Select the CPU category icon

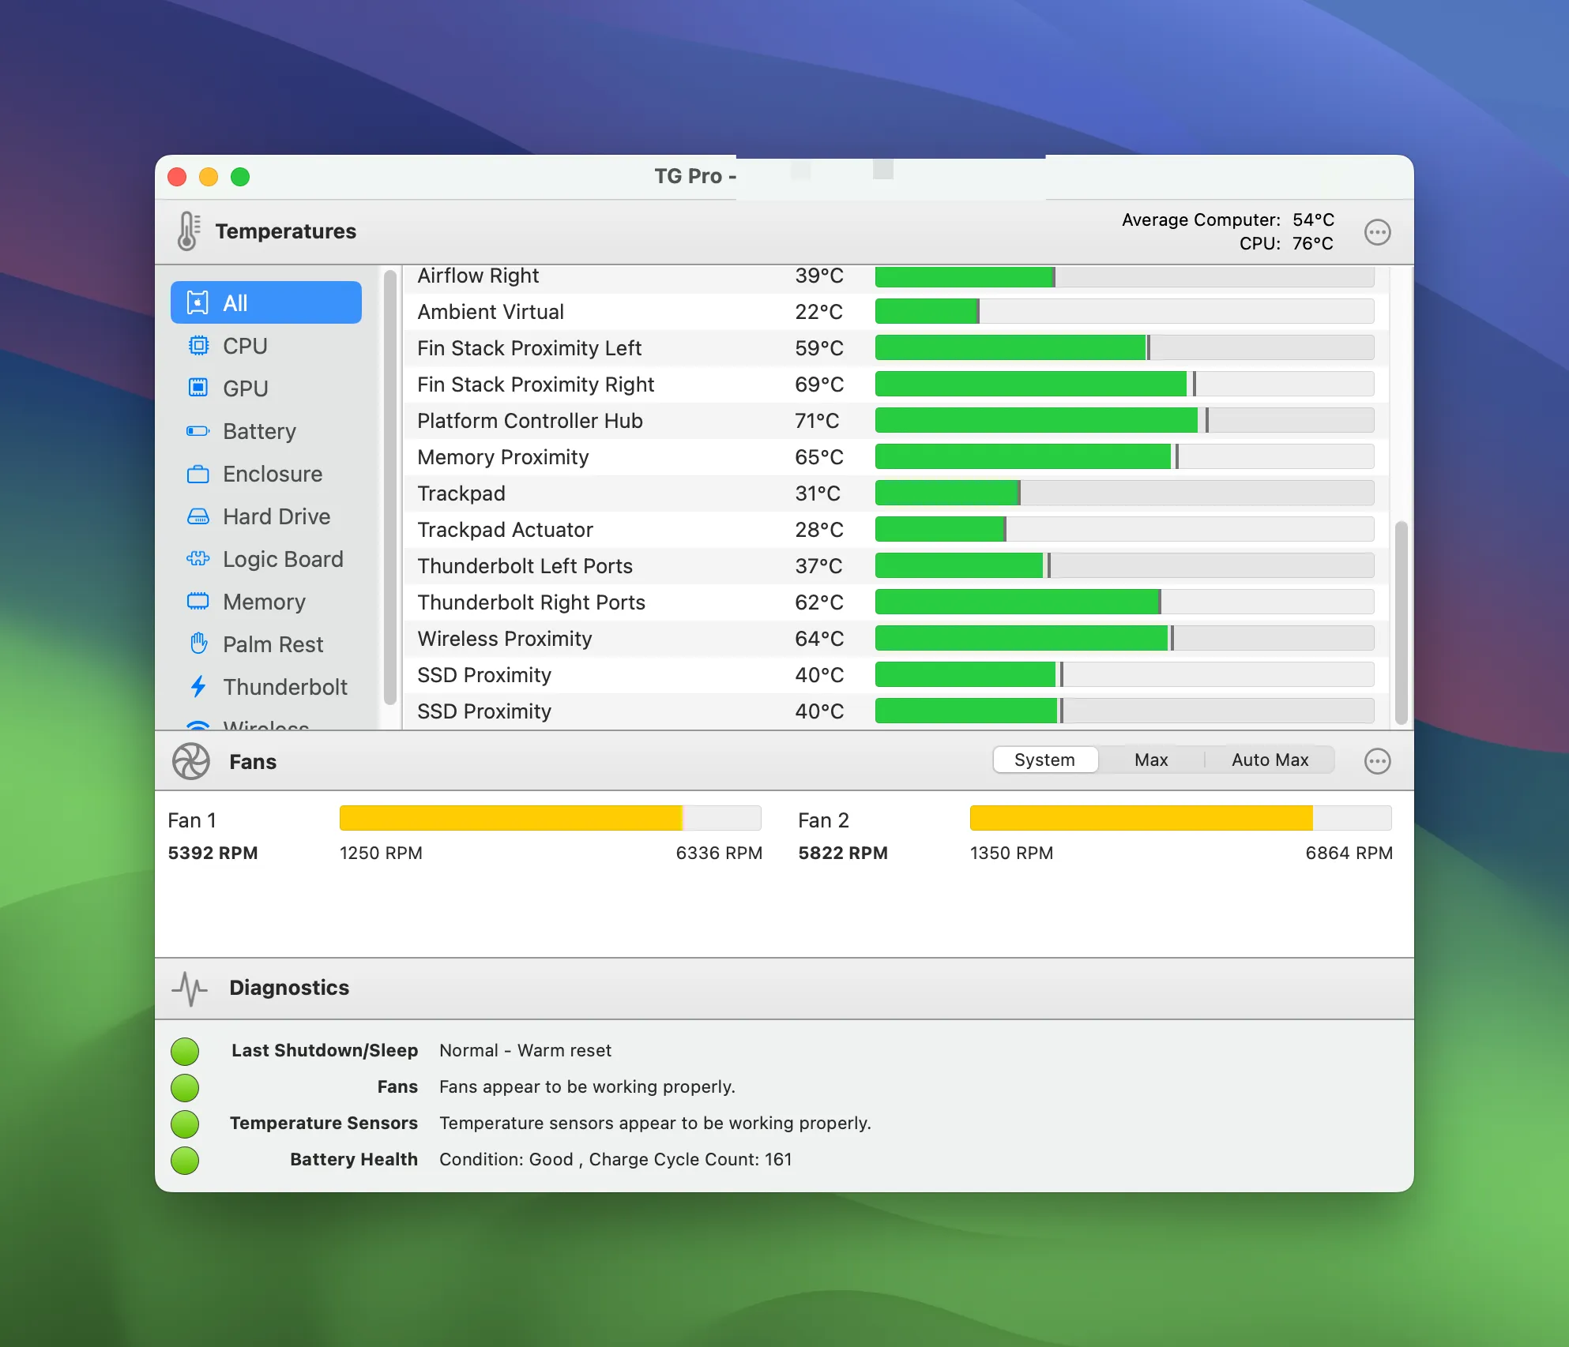click(199, 346)
